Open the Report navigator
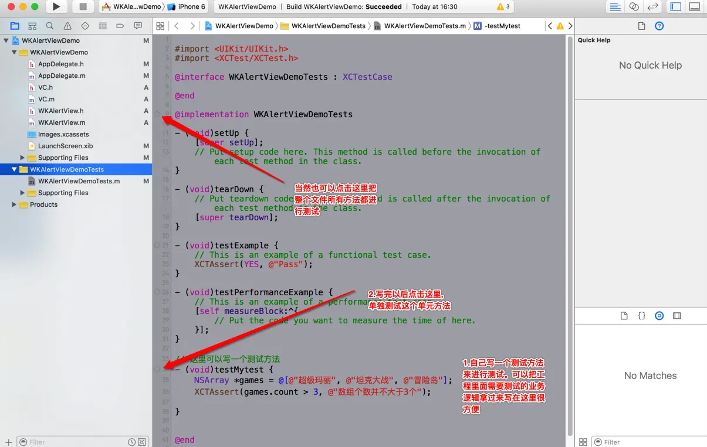This screenshot has width=707, height=447. [138, 26]
